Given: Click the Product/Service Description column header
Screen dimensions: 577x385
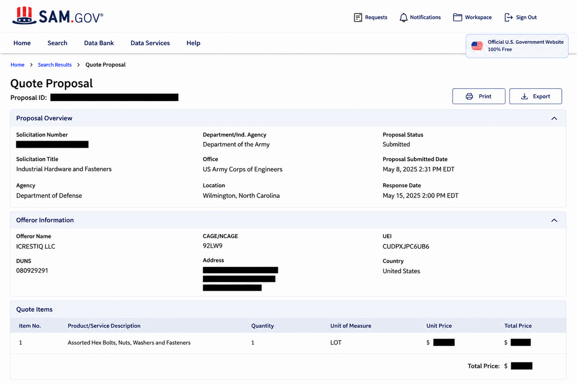Looking at the screenshot, I should coord(104,326).
